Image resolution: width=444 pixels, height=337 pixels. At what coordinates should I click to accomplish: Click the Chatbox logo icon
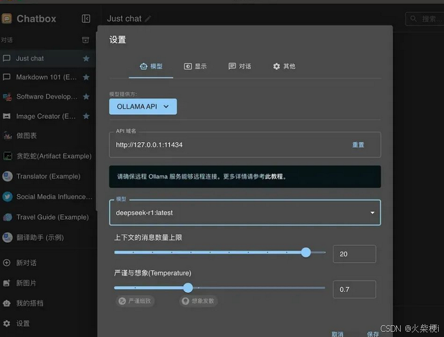point(6,19)
